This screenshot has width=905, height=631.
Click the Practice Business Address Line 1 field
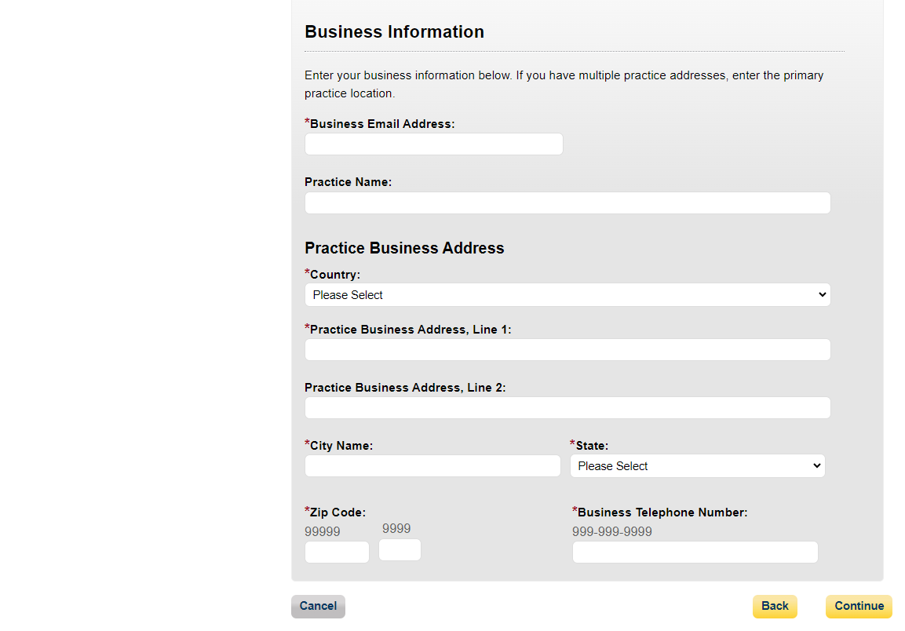point(567,350)
